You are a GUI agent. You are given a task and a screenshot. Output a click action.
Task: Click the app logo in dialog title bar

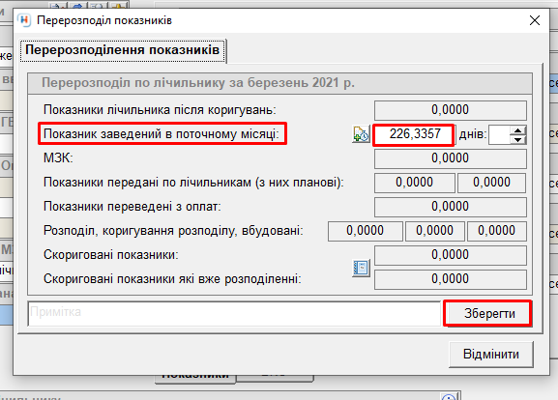[x=24, y=20]
